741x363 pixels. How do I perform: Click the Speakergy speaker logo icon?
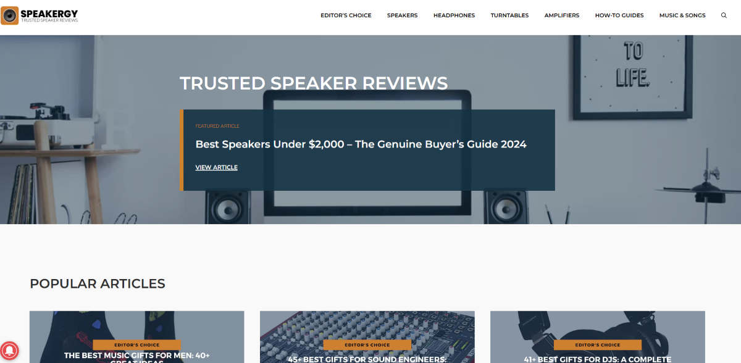click(10, 15)
